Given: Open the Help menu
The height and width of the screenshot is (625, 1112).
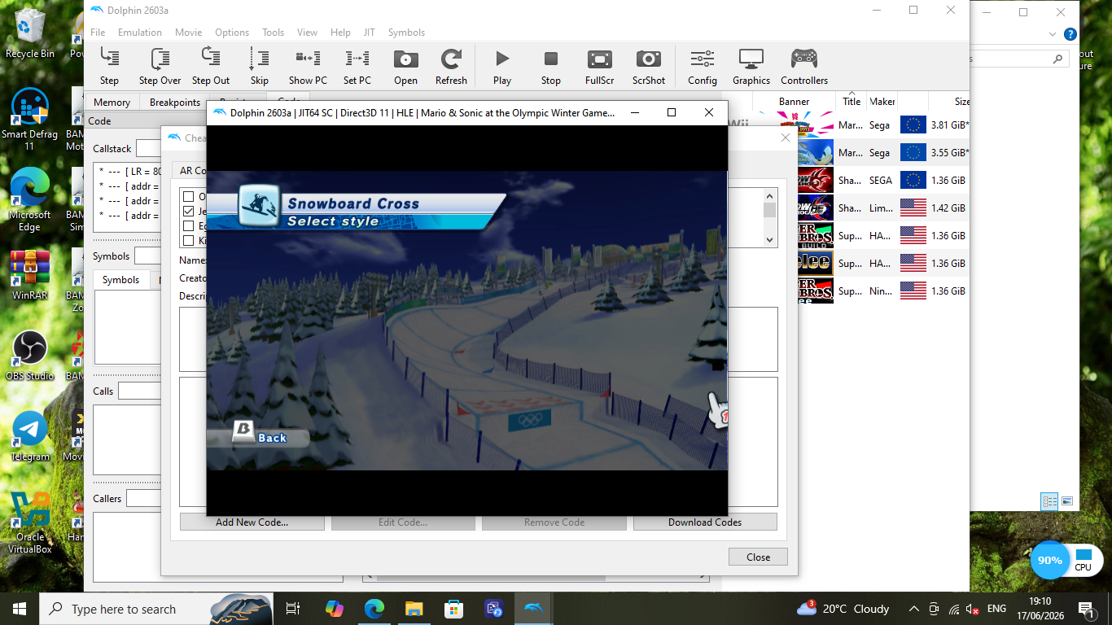Looking at the screenshot, I should click(340, 33).
